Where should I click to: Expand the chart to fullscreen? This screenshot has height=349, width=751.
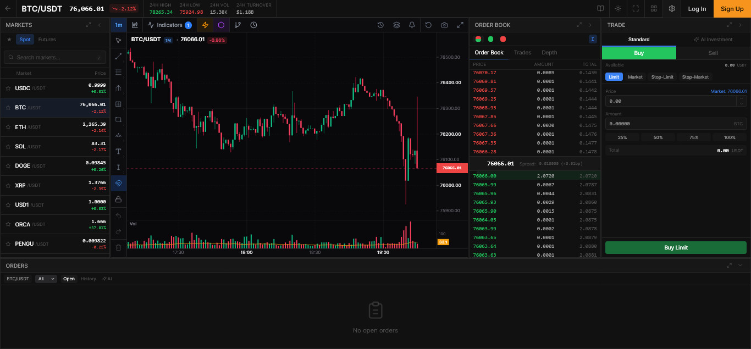460,25
